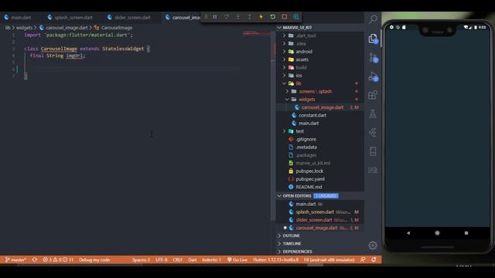The image size is (495, 278).
Task: Change the CRLF line ending
Action: [x=177, y=259]
